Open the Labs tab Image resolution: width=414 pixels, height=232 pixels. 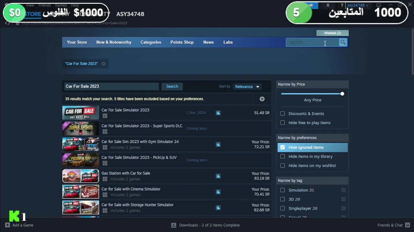(228, 42)
